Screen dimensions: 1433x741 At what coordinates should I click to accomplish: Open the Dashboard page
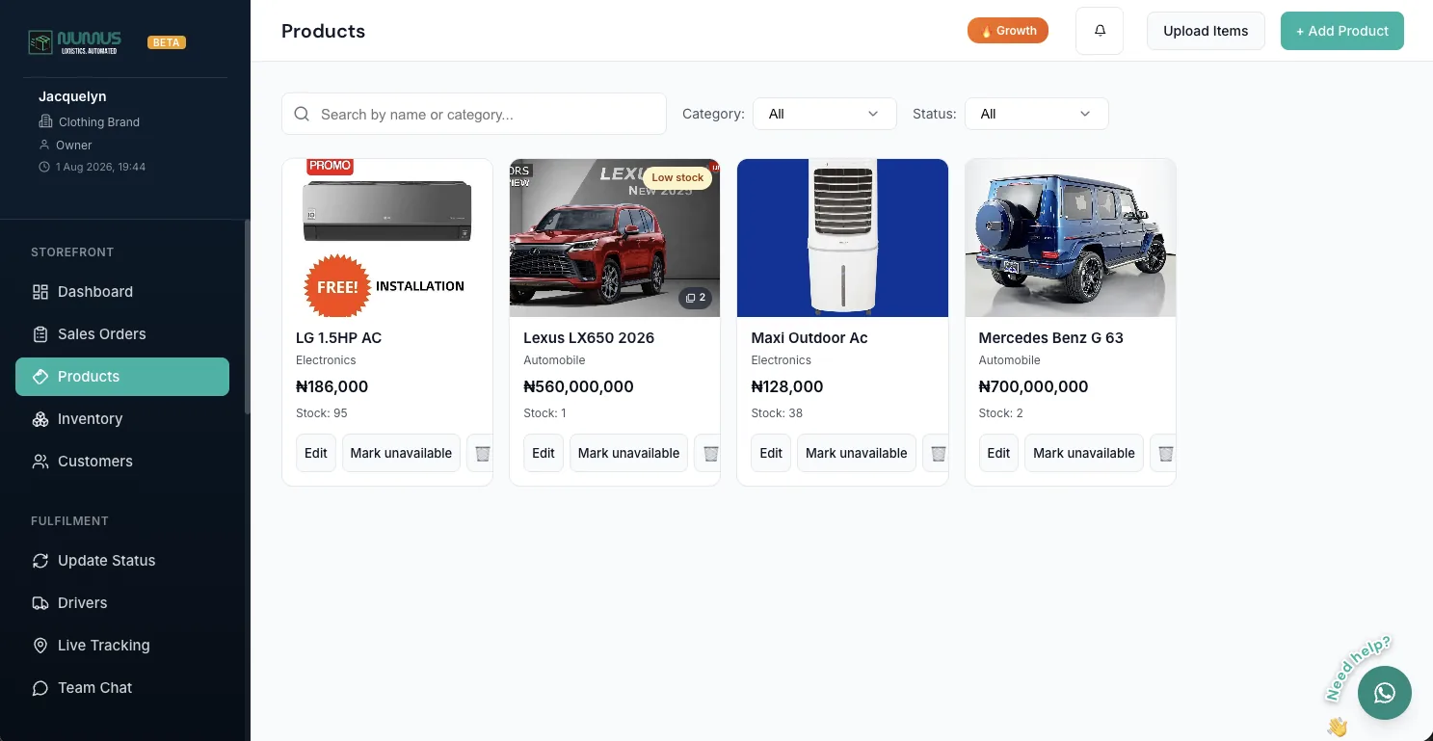pyautogui.click(x=122, y=292)
